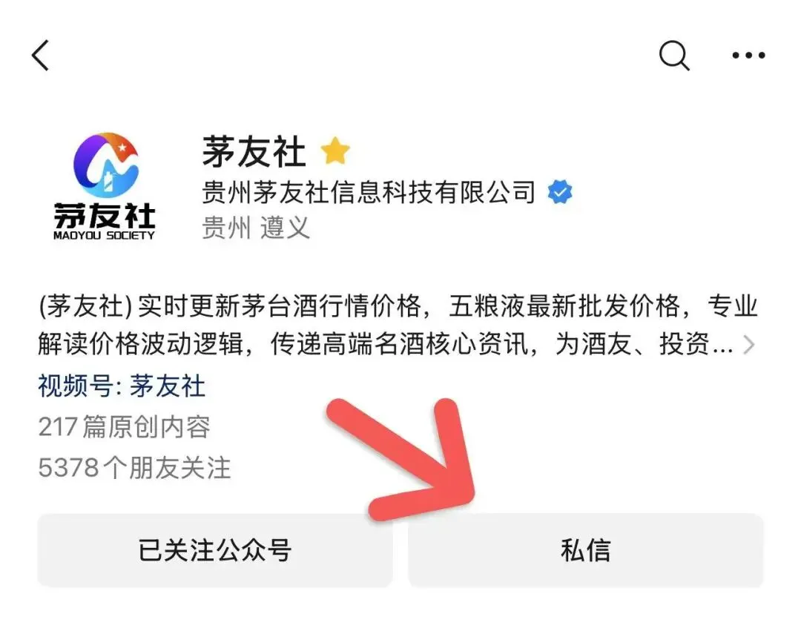
Task: Open the 视频号: 茅友社 channel link
Action: coord(122,386)
